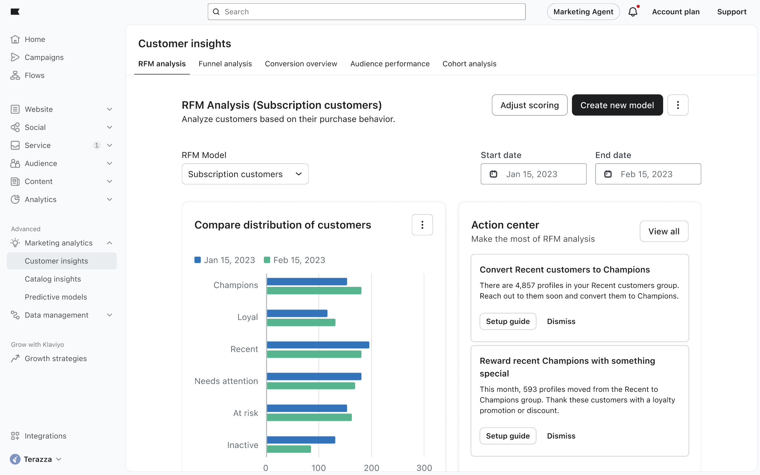This screenshot has height=475, width=760.
Task: Open the Conversion overview tab
Action: (x=301, y=64)
